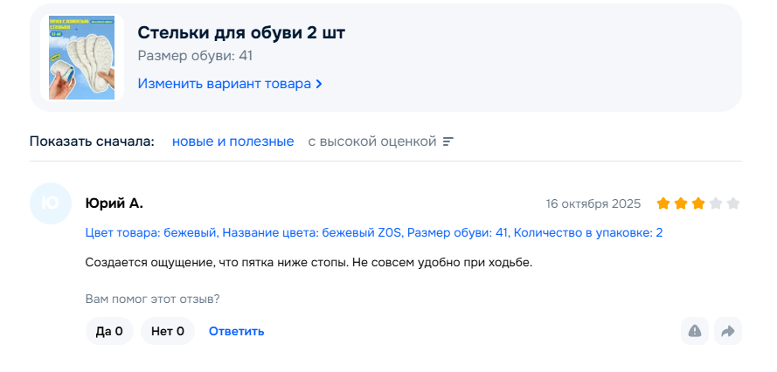Report the review with the warning icon
The height and width of the screenshot is (372, 777).
click(x=695, y=331)
